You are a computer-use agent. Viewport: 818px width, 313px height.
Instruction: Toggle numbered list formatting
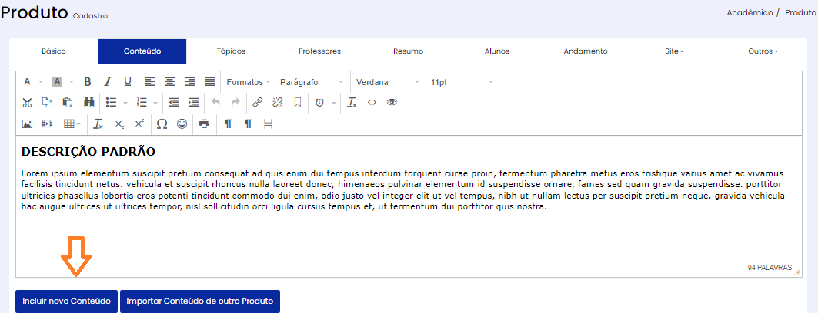point(141,103)
